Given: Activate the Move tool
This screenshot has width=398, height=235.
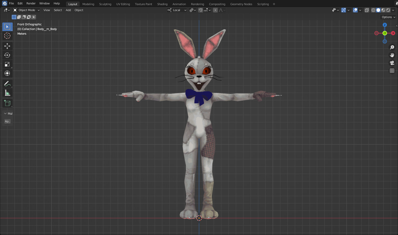Looking at the screenshot, I should point(7,46).
